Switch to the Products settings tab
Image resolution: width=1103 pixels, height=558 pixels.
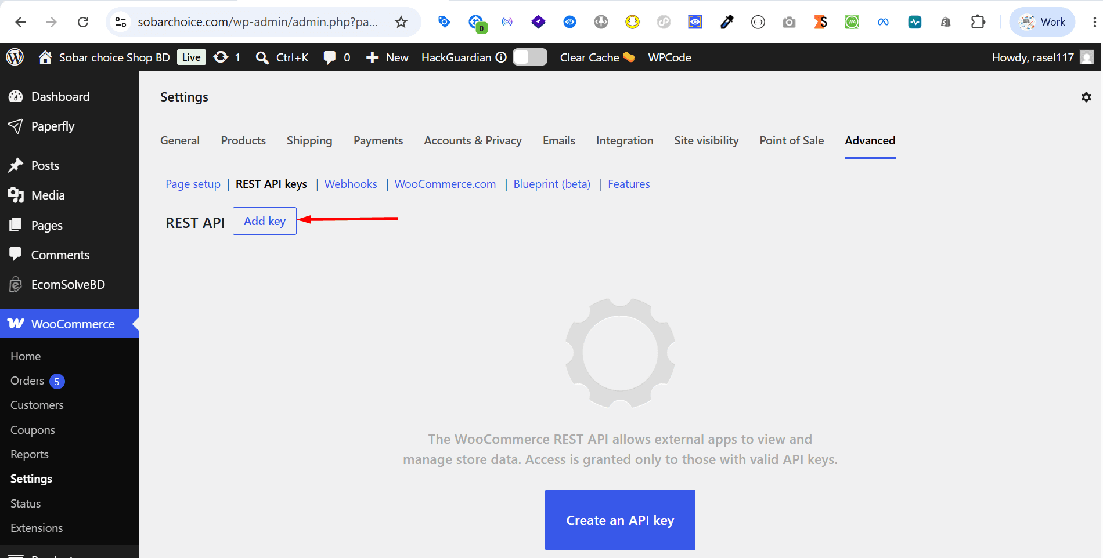tap(243, 140)
